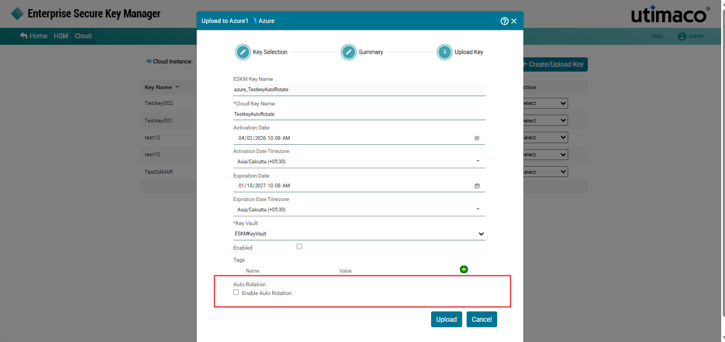Image resolution: width=725 pixels, height=342 pixels.
Task: Open the Key Vault ESKMKeyVault dropdown
Action: pyautogui.click(x=359, y=234)
